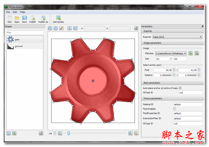Click the y coordinate field

[120, 28]
